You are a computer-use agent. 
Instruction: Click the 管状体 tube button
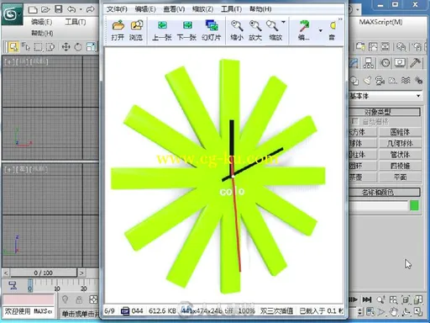(x=400, y=155)
